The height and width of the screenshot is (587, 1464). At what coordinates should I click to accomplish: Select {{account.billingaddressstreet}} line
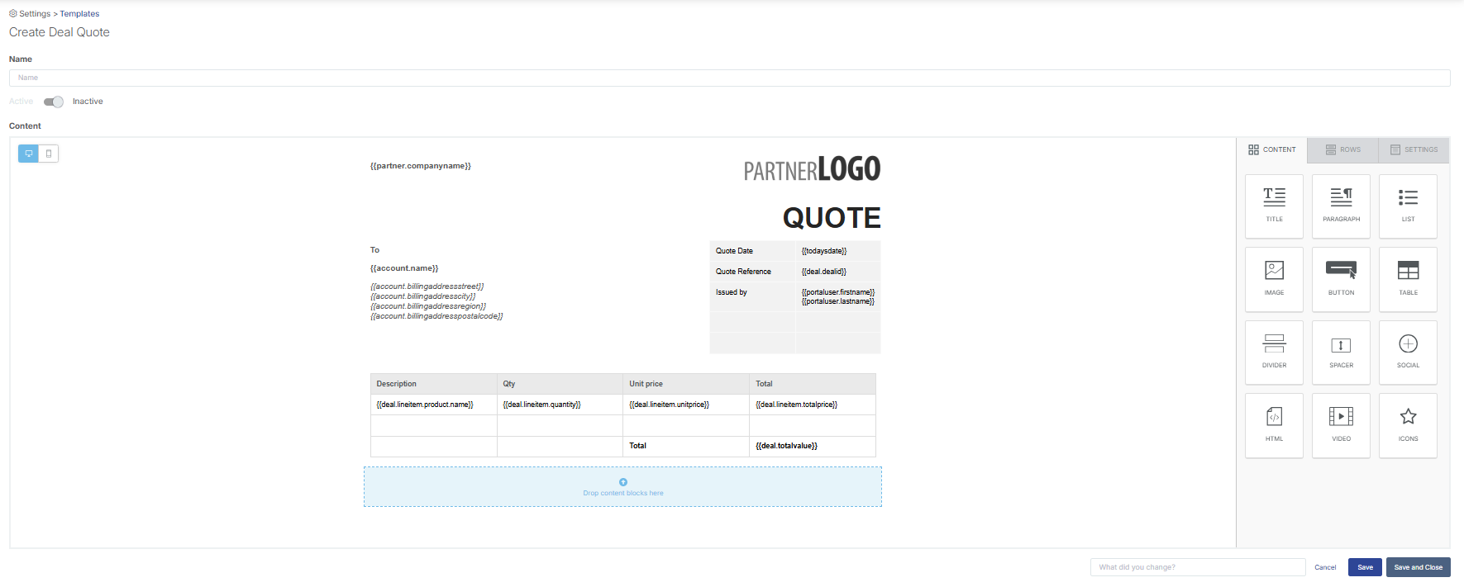(427, 286)
